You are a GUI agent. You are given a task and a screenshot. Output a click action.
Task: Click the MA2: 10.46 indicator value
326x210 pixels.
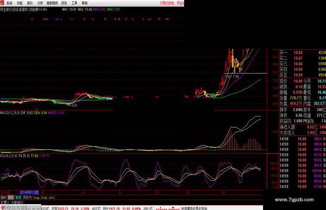85,9
